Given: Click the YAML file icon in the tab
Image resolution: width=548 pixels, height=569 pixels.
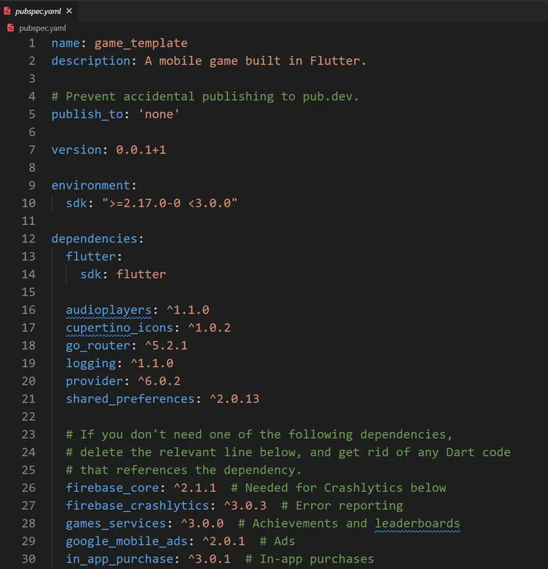Looking at the screenshot, I should click(7, 11).
